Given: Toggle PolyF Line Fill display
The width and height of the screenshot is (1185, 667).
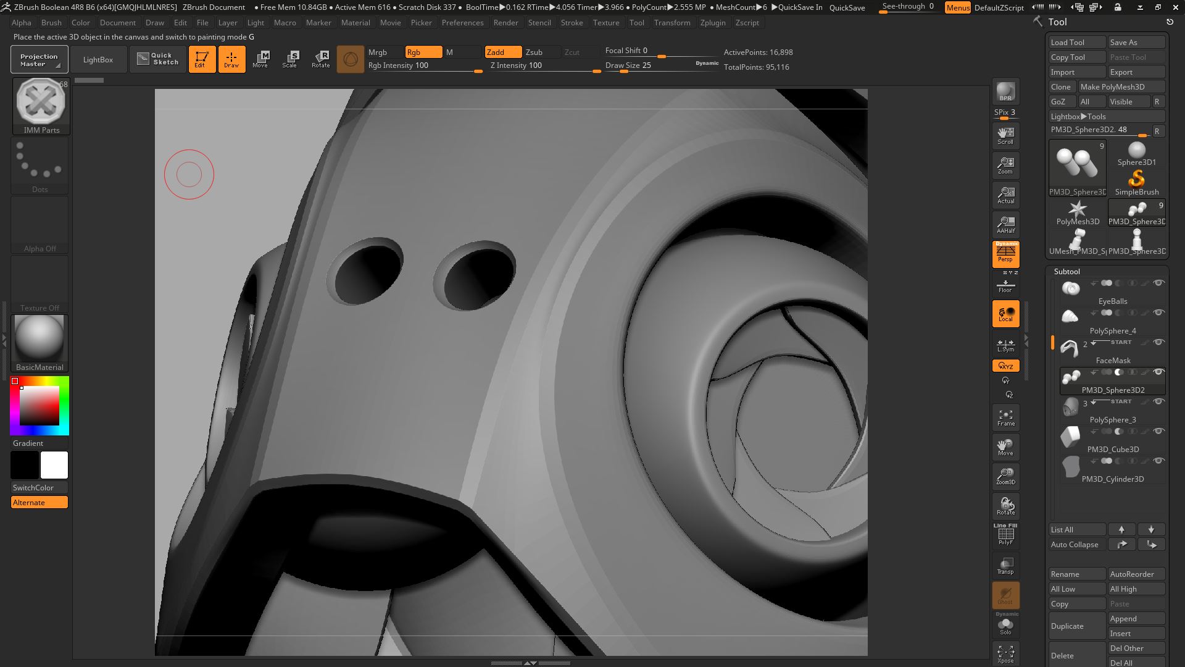Looking at the screenshot, I should [1005, 535].
